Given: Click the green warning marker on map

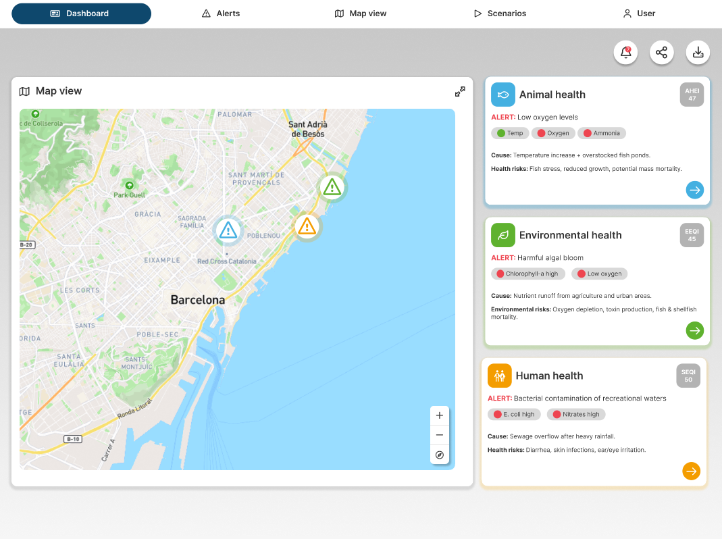Looking at the screenshot, I should [332, 186].
